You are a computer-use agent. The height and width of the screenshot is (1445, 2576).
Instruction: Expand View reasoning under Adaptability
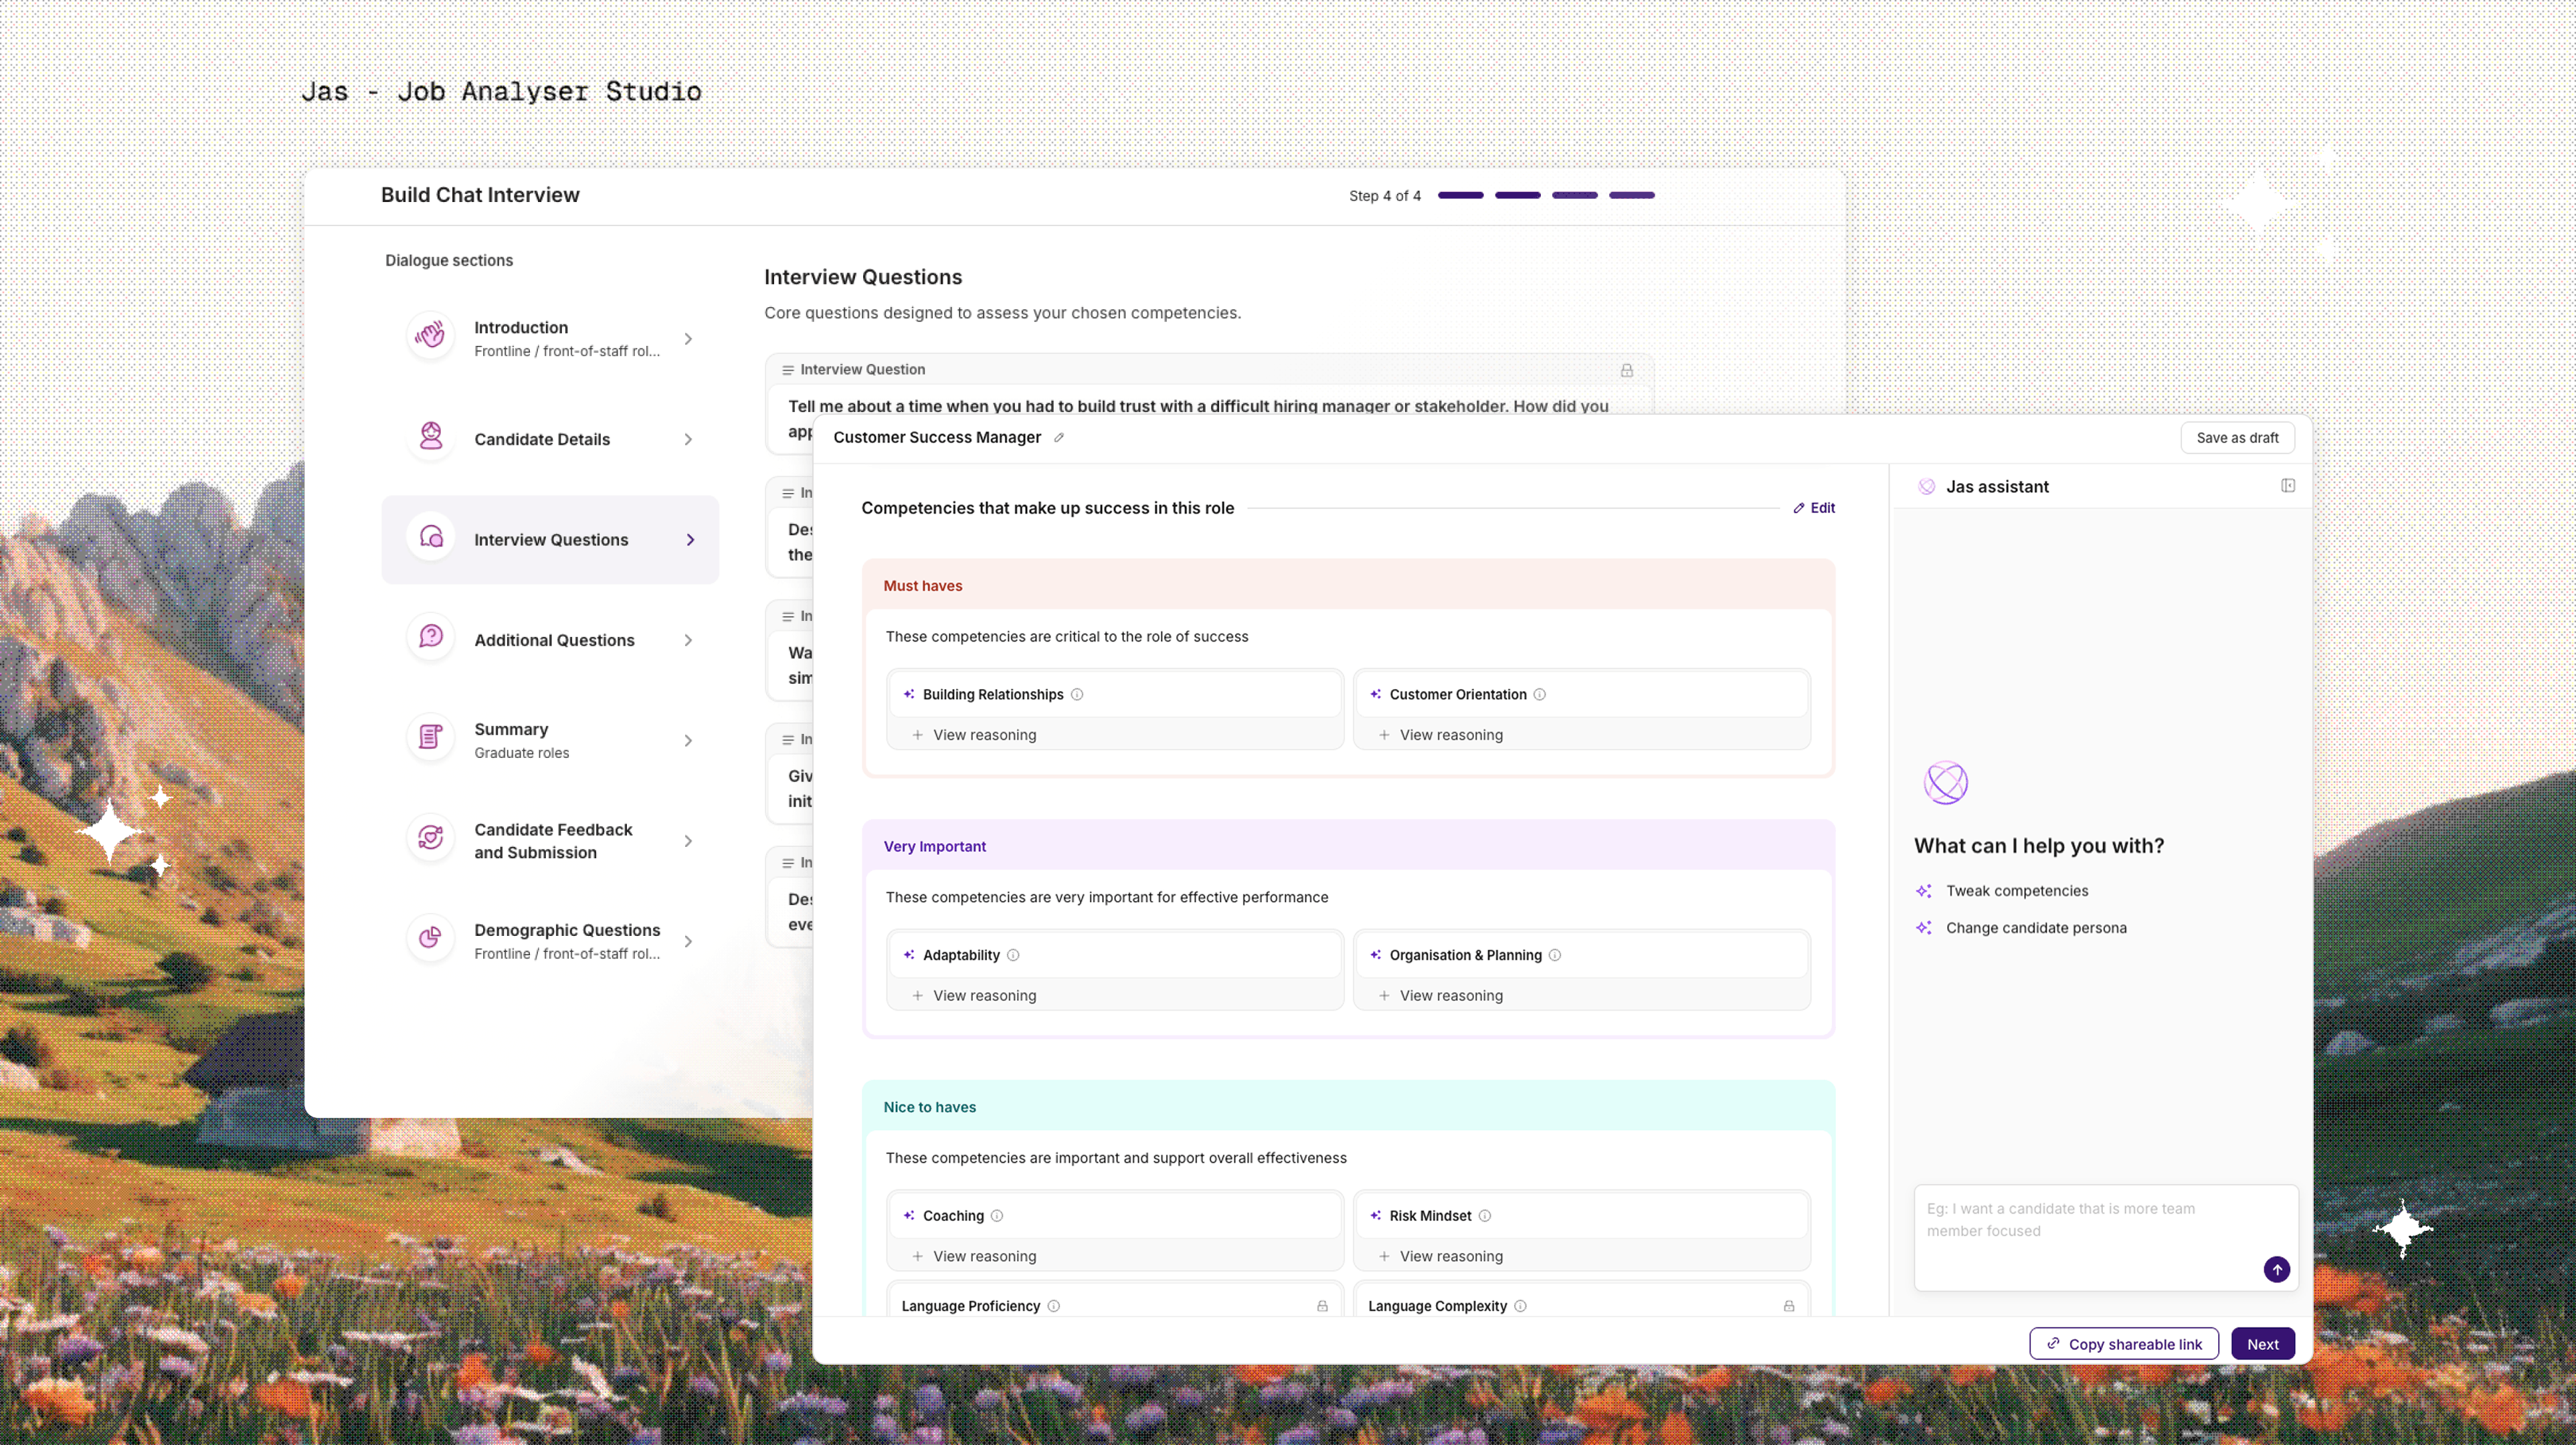point(974,996)
